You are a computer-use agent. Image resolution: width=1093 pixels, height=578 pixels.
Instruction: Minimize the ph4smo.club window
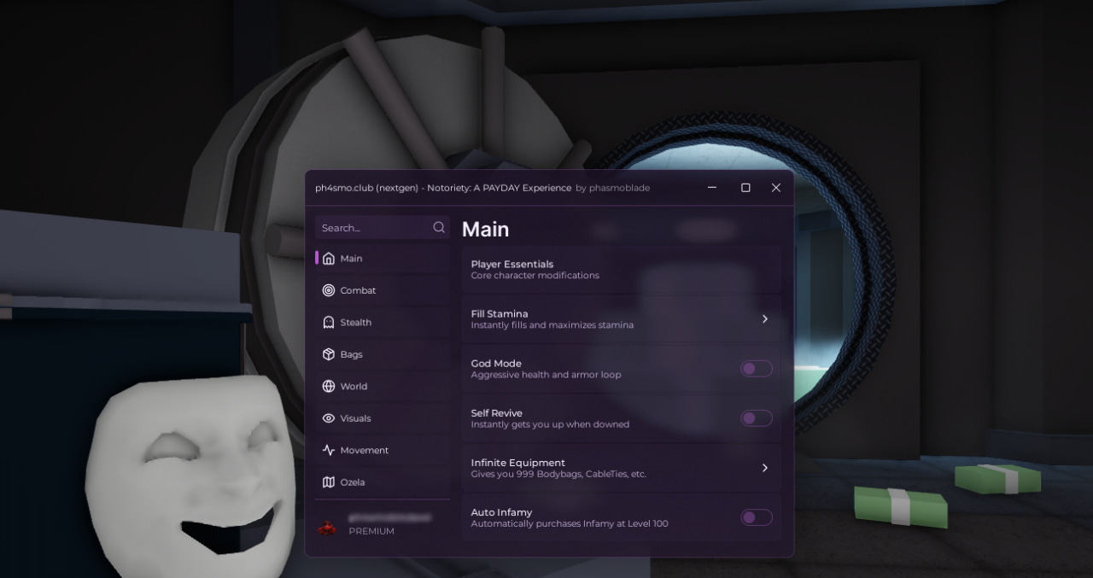(x=712, y=188)
